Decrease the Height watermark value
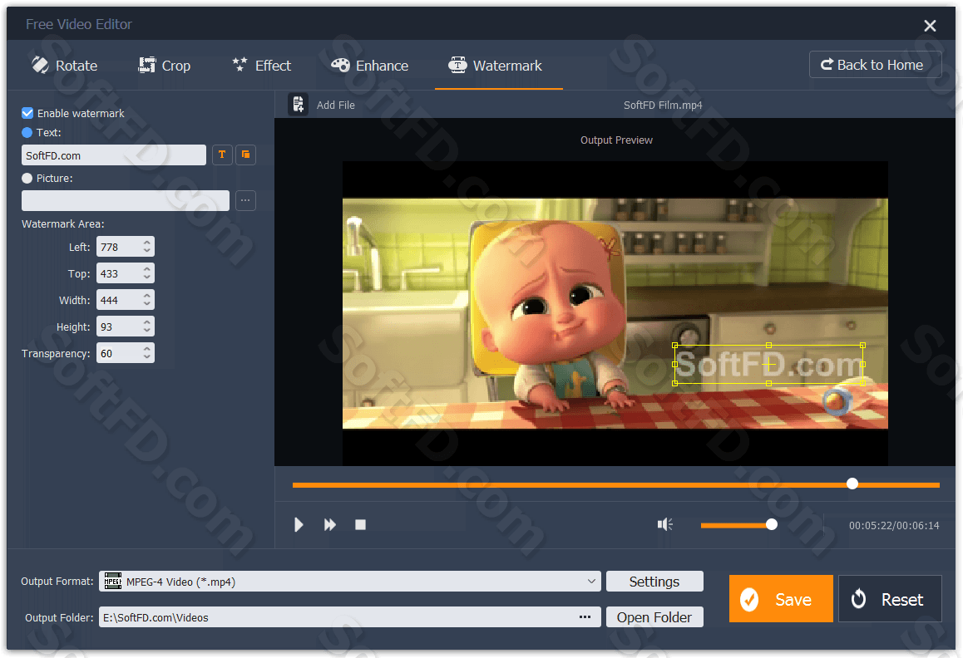This screenshot has height=658, width=963. 147,331
